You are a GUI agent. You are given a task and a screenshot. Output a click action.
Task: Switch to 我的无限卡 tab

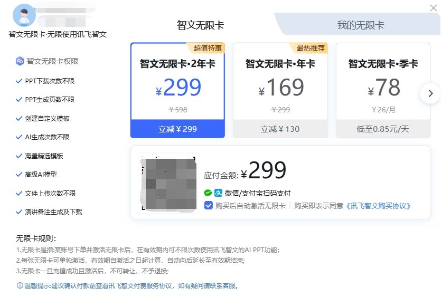pos(361,25)
